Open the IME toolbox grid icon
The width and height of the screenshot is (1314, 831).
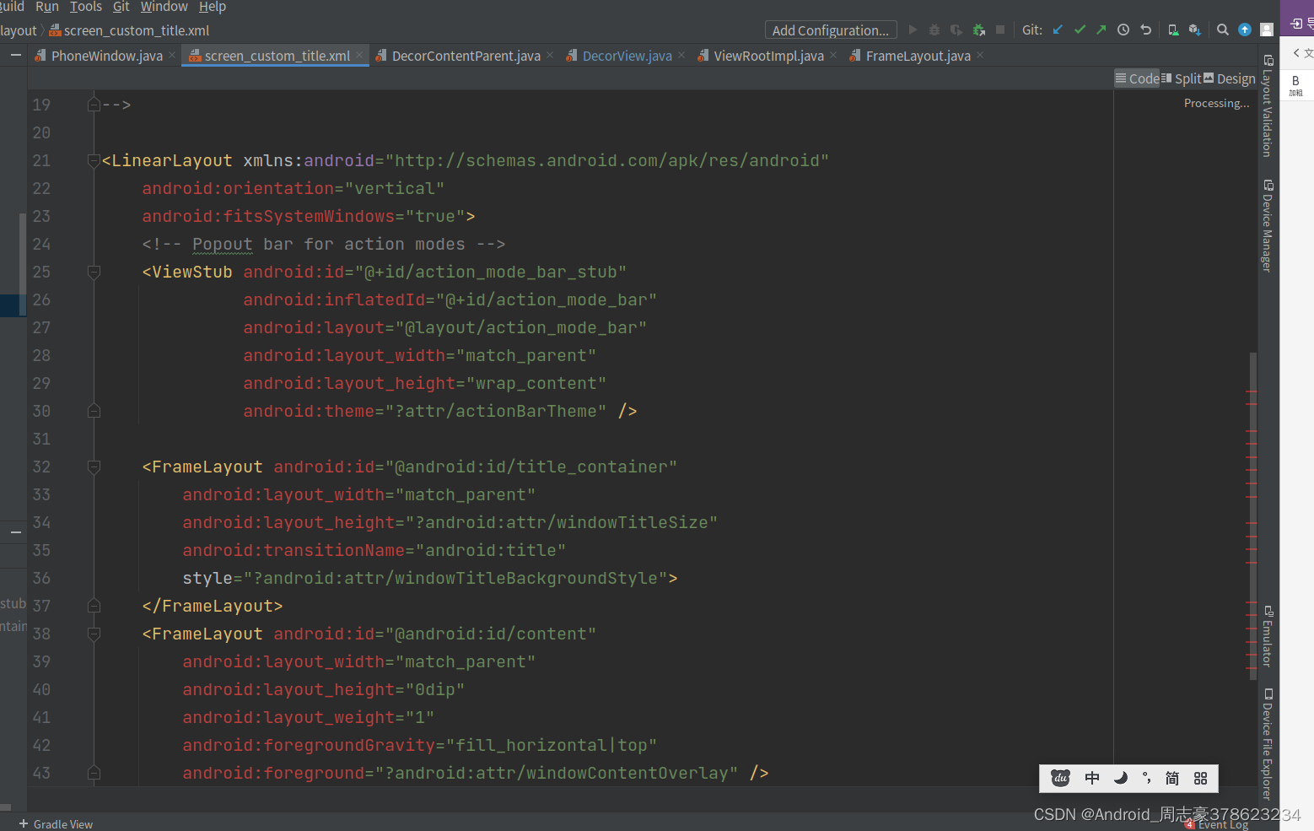(1201, 778)
